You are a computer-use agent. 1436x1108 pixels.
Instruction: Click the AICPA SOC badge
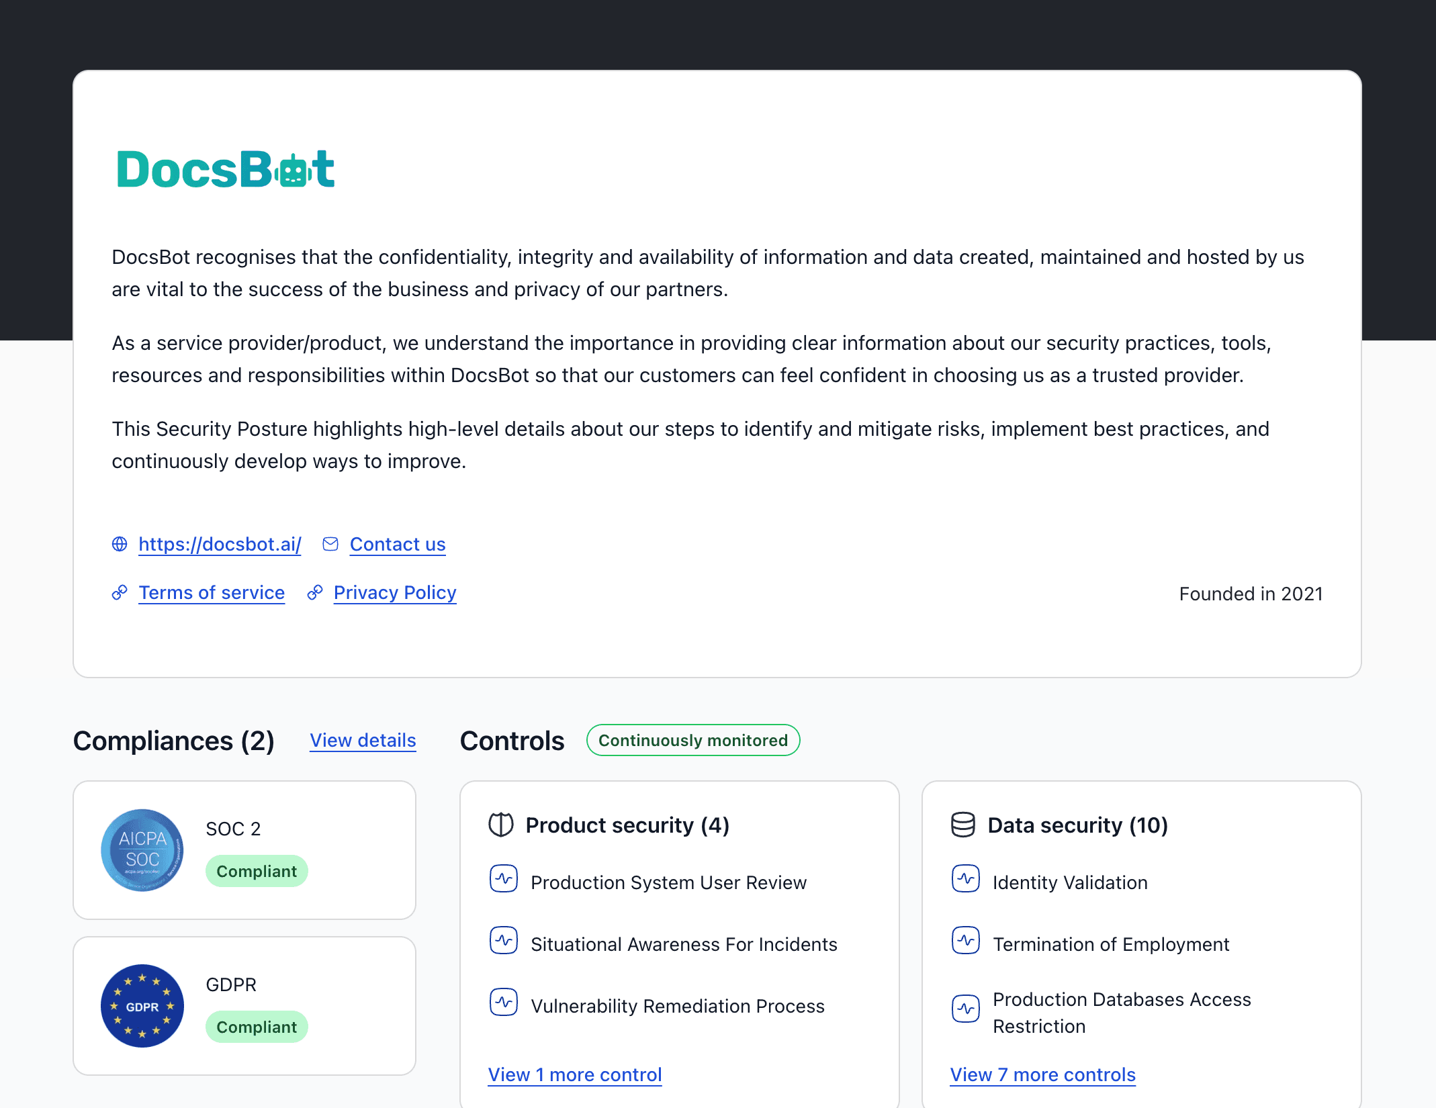[142, 850]
